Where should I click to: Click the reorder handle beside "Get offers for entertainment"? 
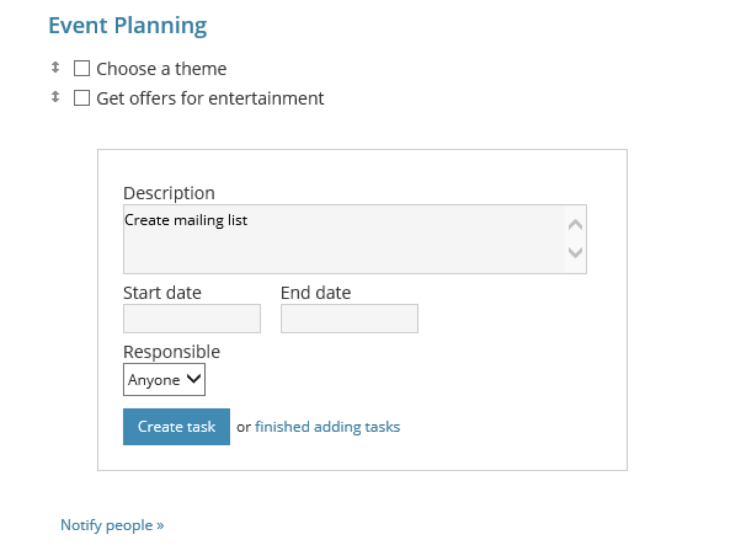[x=55, y=97]
